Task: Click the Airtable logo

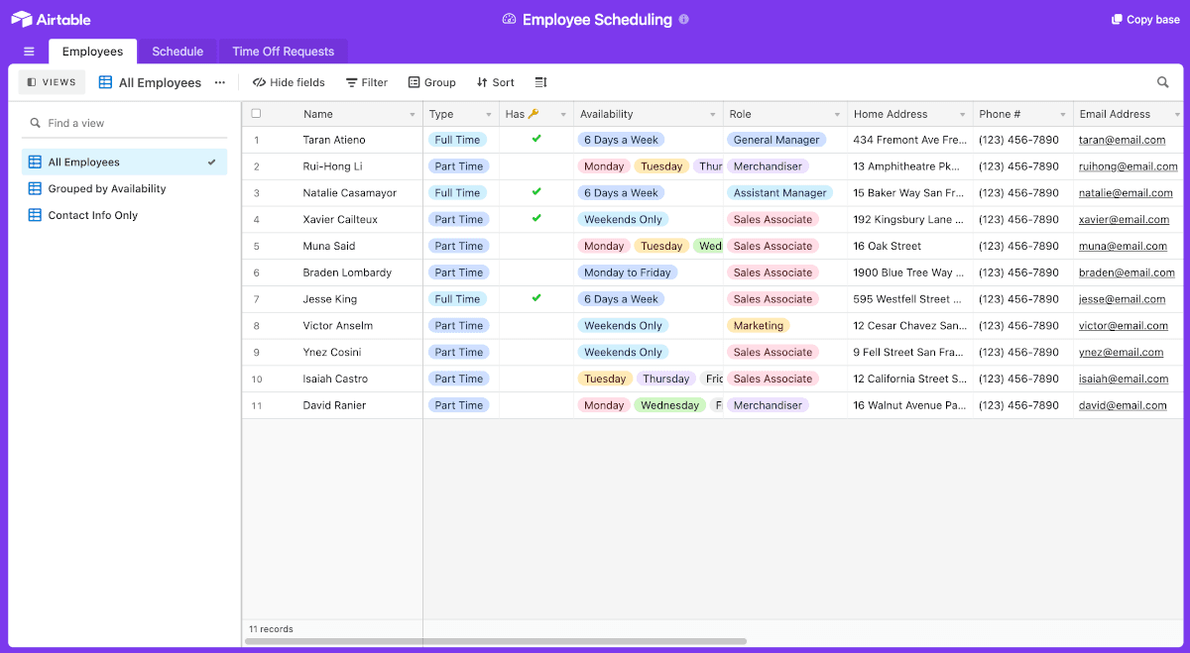Action: tap(51, 19)
